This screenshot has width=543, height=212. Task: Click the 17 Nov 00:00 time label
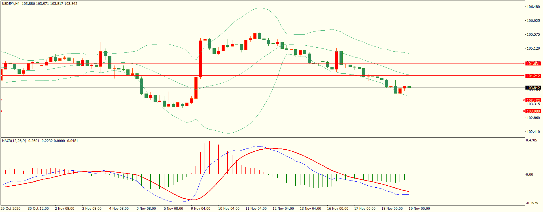coord(365,209)
